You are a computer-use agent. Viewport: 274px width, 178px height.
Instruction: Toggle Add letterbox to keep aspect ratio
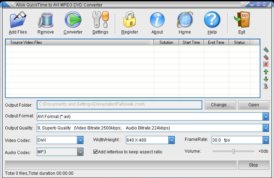coord(95,152)
